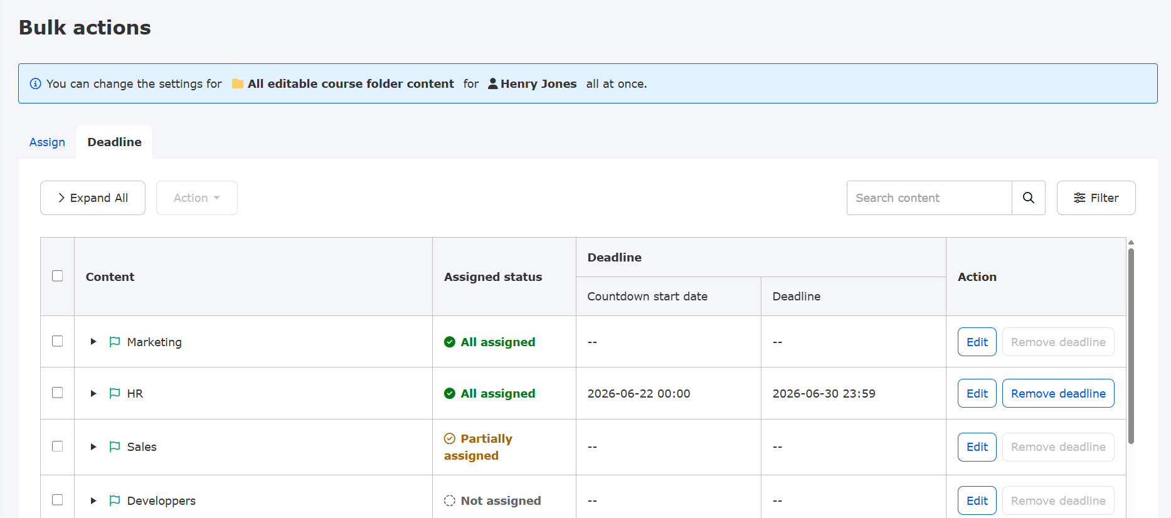Expand the HR folder row
Image resolution: width=1171 pixels, height=518 pixels.
click(93, 393)
